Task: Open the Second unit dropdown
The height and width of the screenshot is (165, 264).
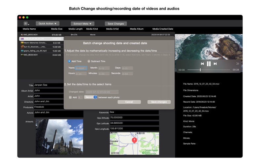Action: (x=90, y=97)
